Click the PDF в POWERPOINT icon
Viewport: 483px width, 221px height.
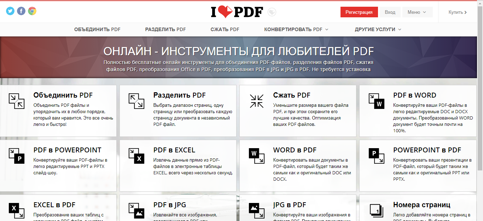(x=16, y=156)
